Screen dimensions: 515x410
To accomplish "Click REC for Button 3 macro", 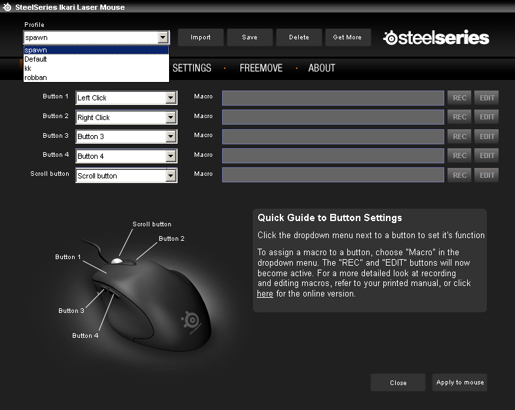I will click(459, 136).
